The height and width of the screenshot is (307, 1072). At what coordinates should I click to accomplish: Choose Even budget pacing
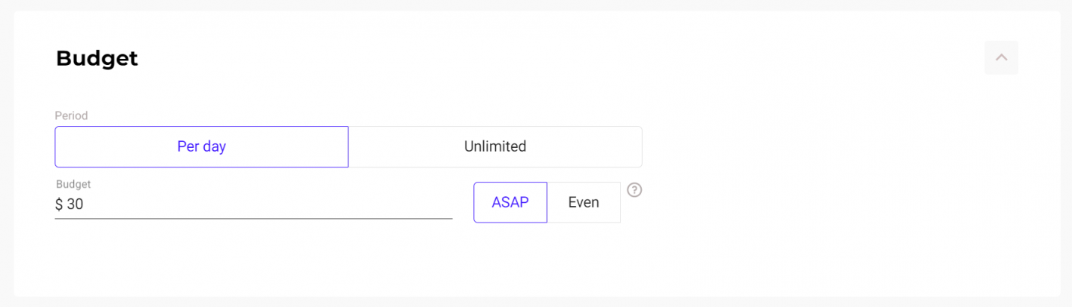[584, 202]
